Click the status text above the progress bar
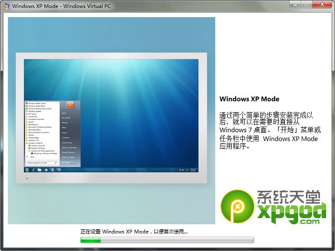Image resolution: width=335 pixels, height=251 pixels. [134, 231]
